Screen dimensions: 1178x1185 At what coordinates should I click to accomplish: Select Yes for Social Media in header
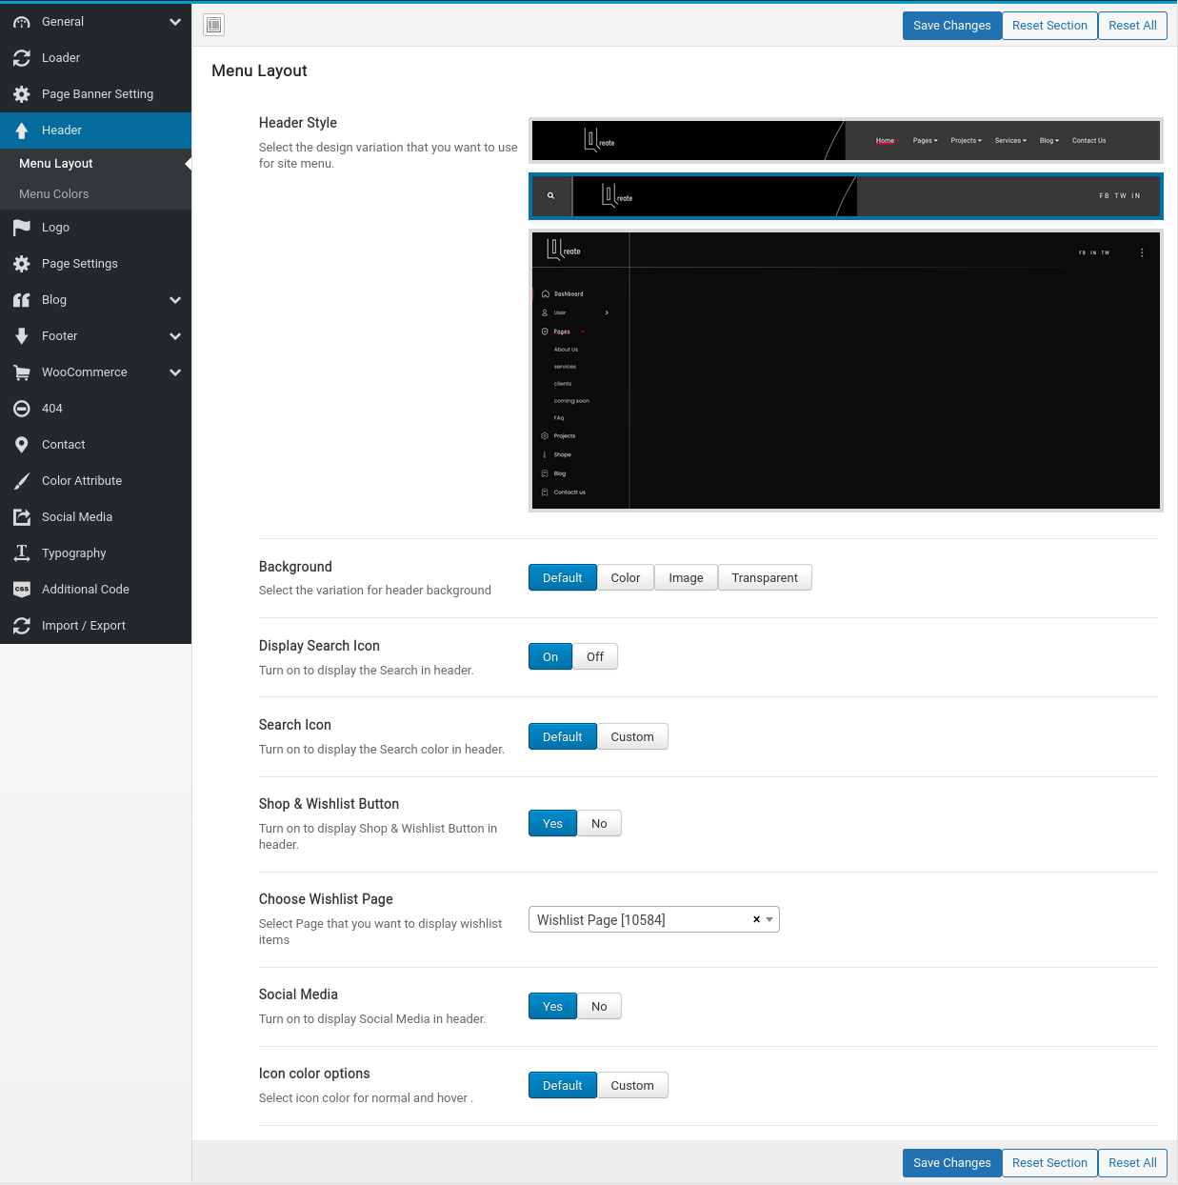pos(553,1007)
